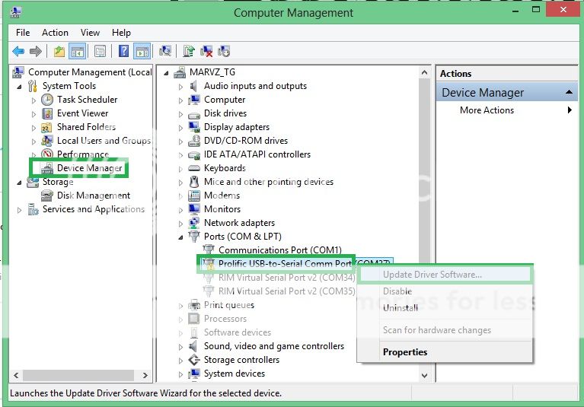Expand the Task Scheduler node arrow

(34, 100)
